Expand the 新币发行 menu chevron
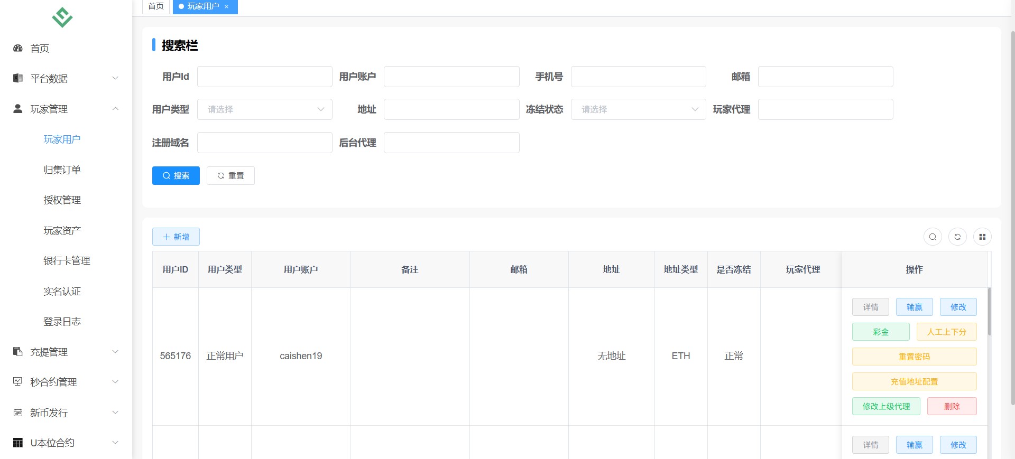The width and height of the screenshot is (1015, 459). pyautogui.click(x=115, y=413)
